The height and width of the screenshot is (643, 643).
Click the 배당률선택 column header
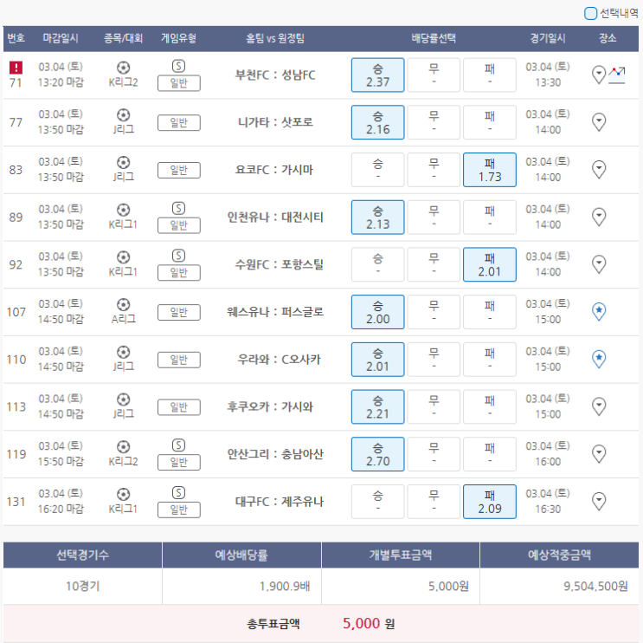434,39
